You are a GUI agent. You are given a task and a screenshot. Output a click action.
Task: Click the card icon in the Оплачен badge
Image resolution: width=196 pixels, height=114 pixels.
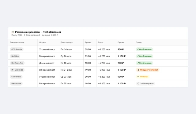(138, 77)
